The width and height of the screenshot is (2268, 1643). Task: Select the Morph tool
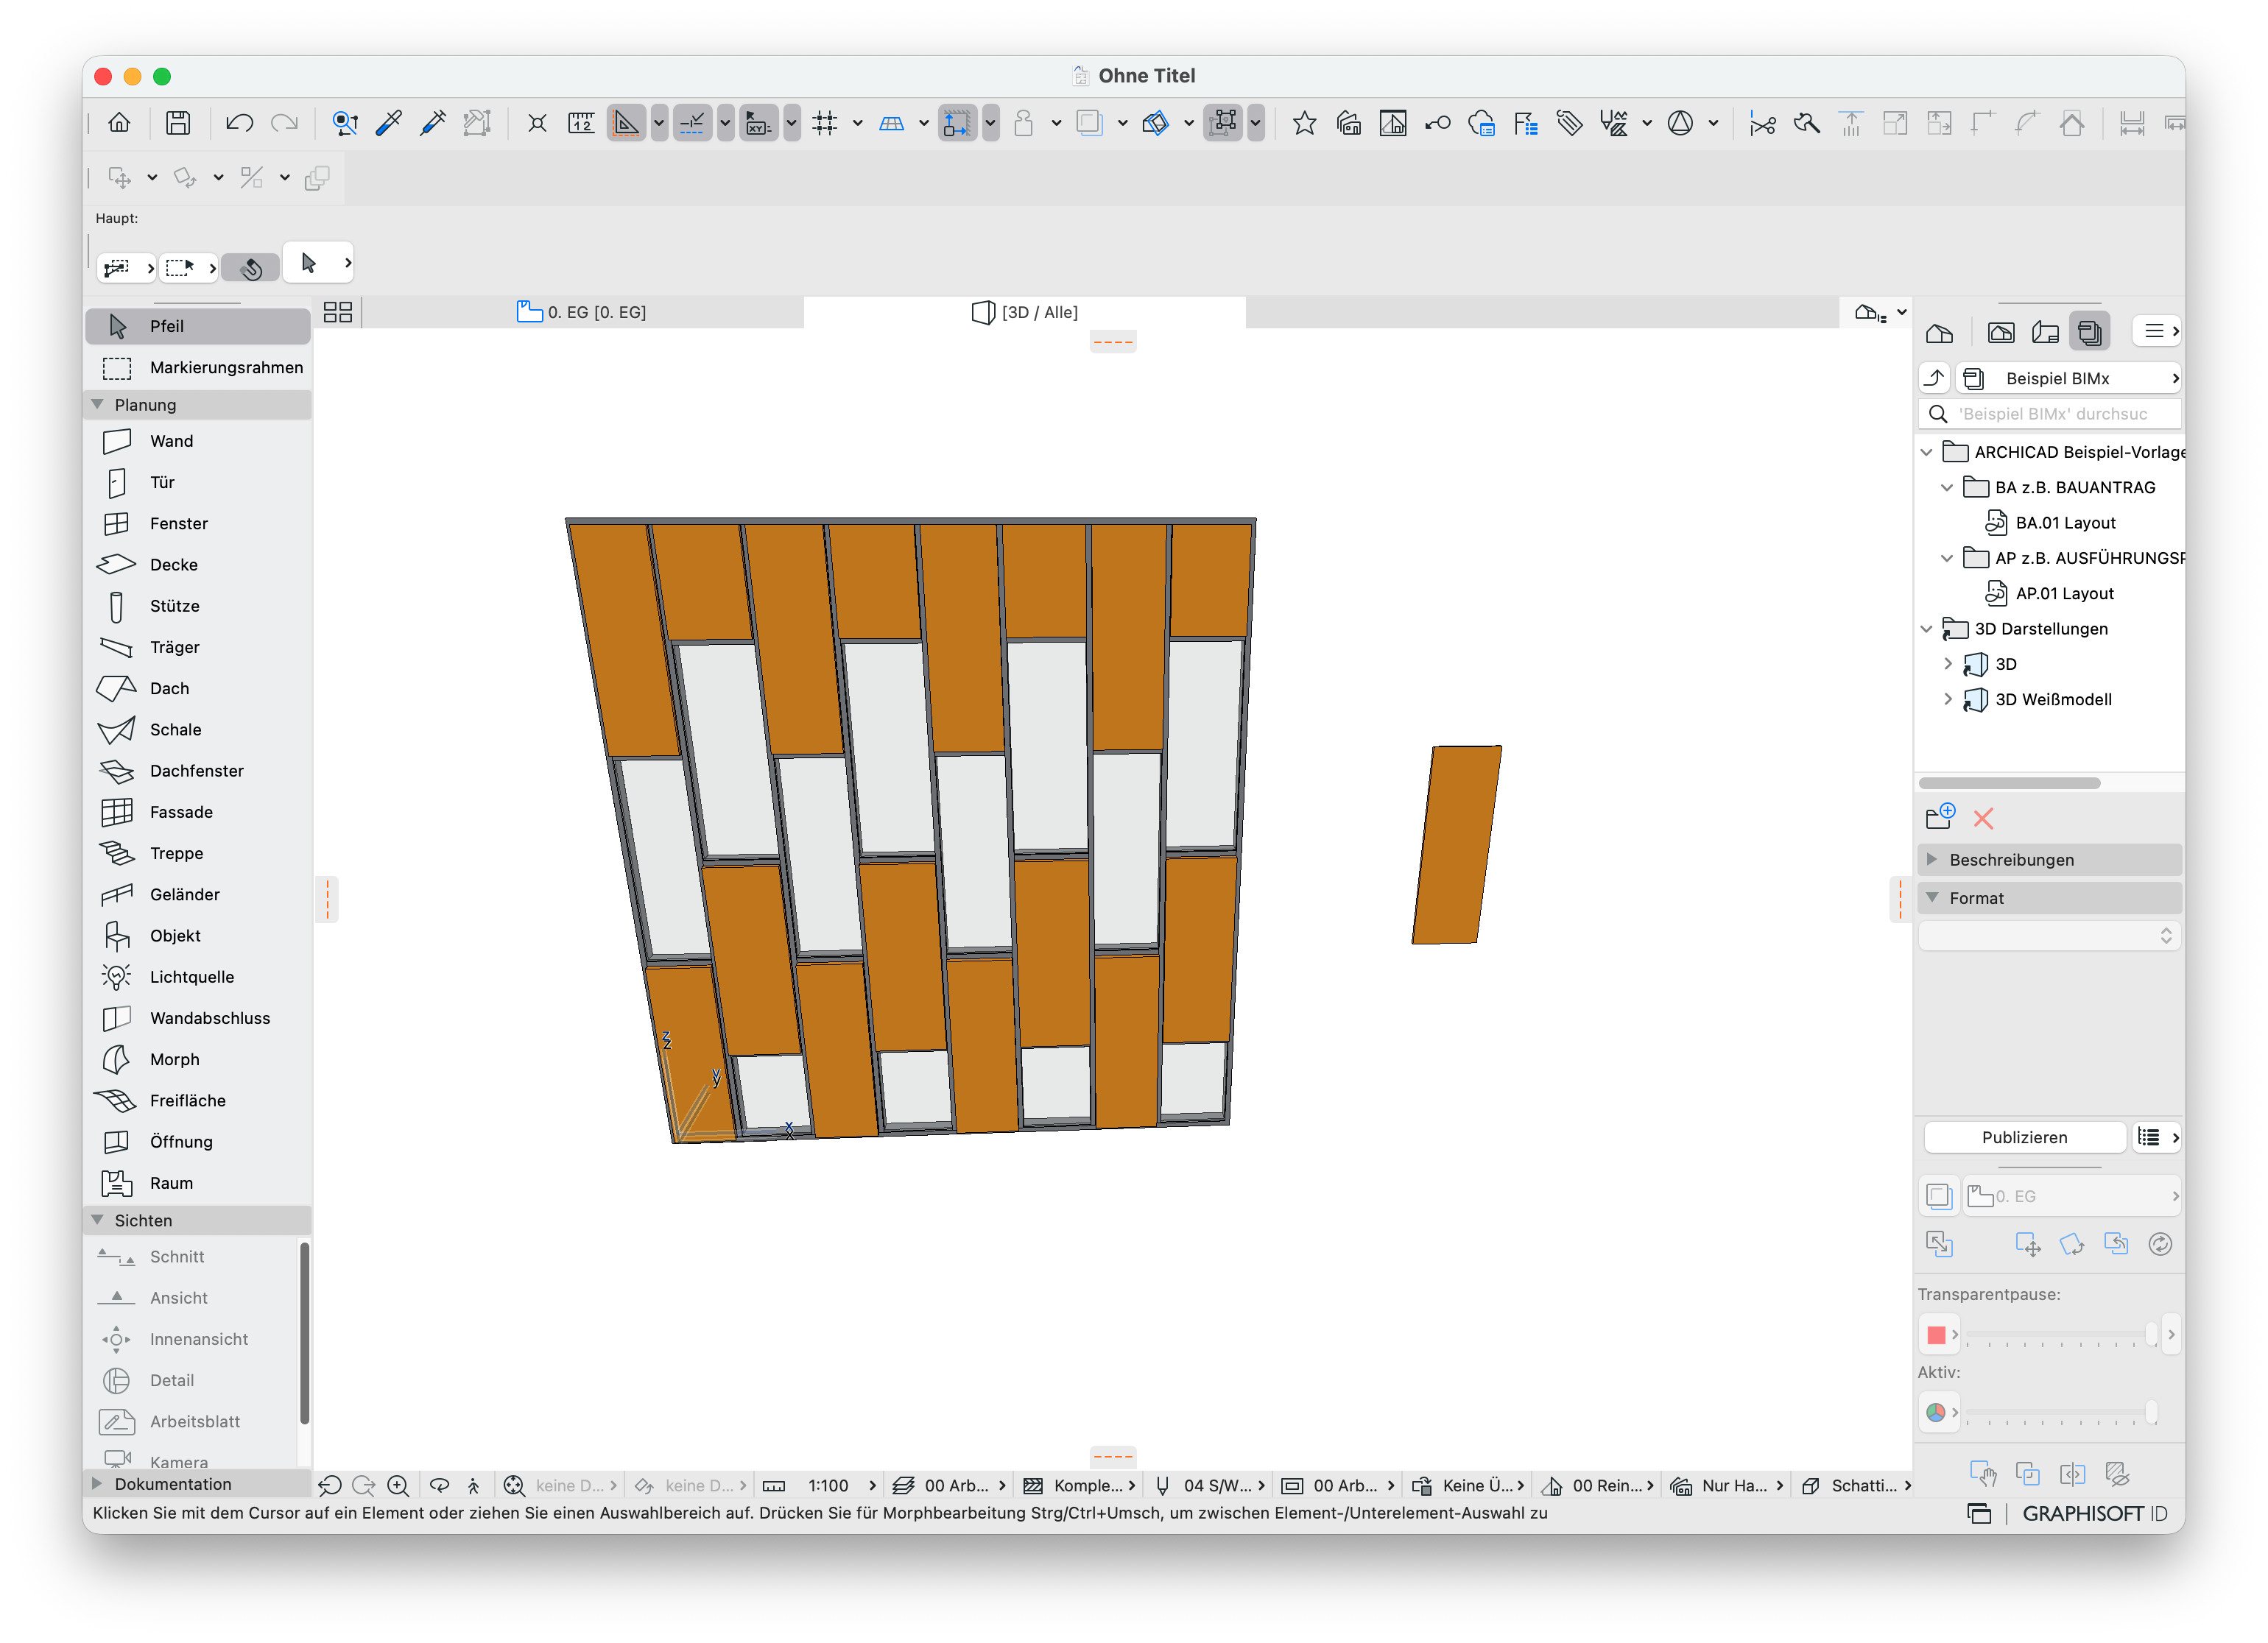197,1059
